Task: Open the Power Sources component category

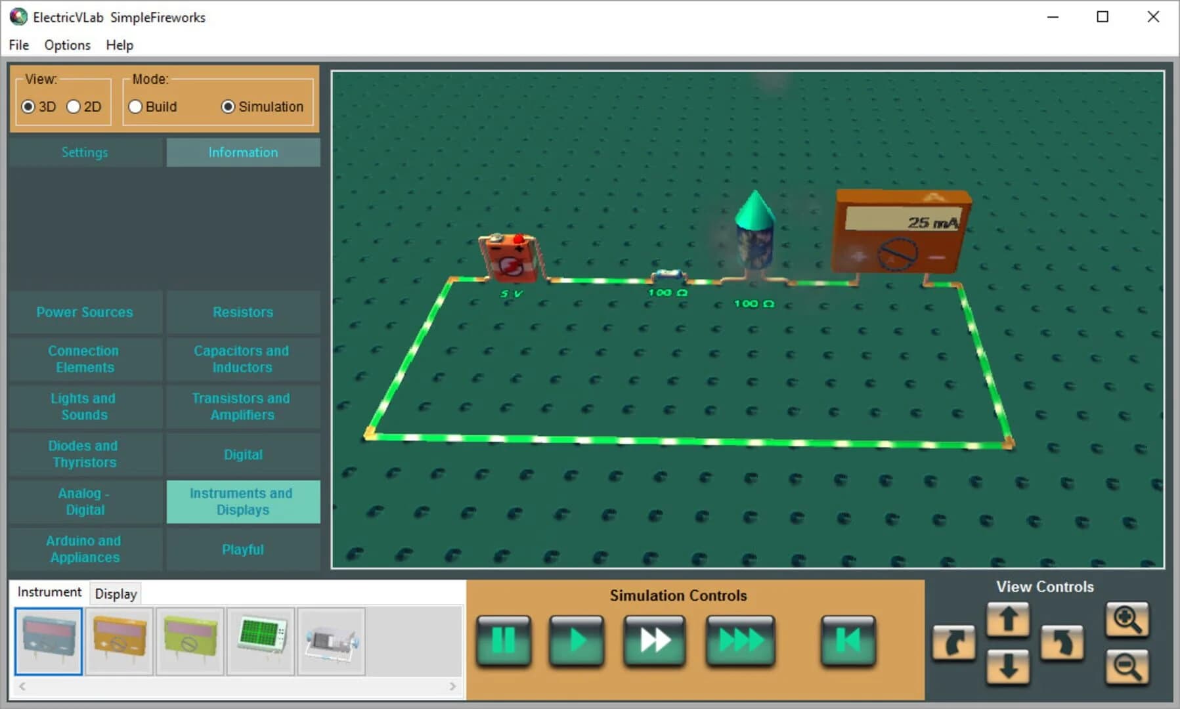Action: [x=84, y=312]
